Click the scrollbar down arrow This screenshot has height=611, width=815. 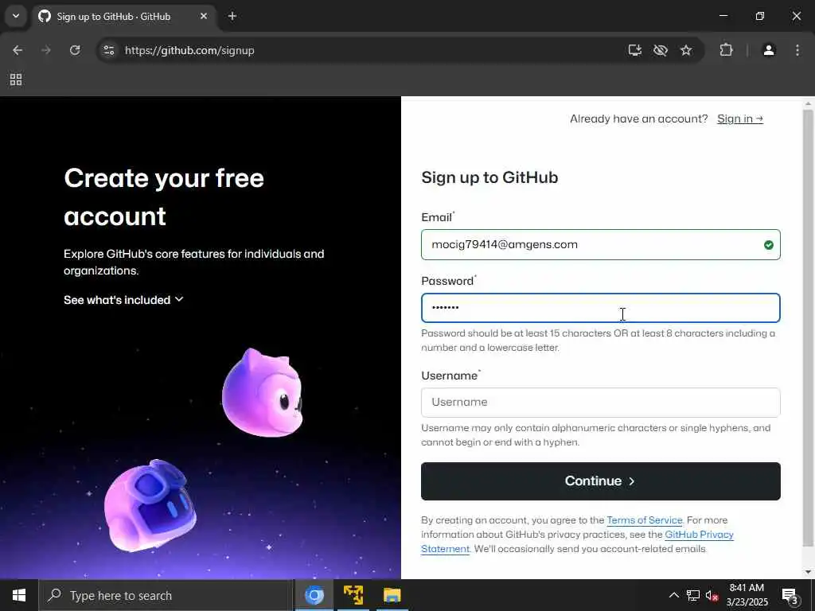(x=808, y=572)
